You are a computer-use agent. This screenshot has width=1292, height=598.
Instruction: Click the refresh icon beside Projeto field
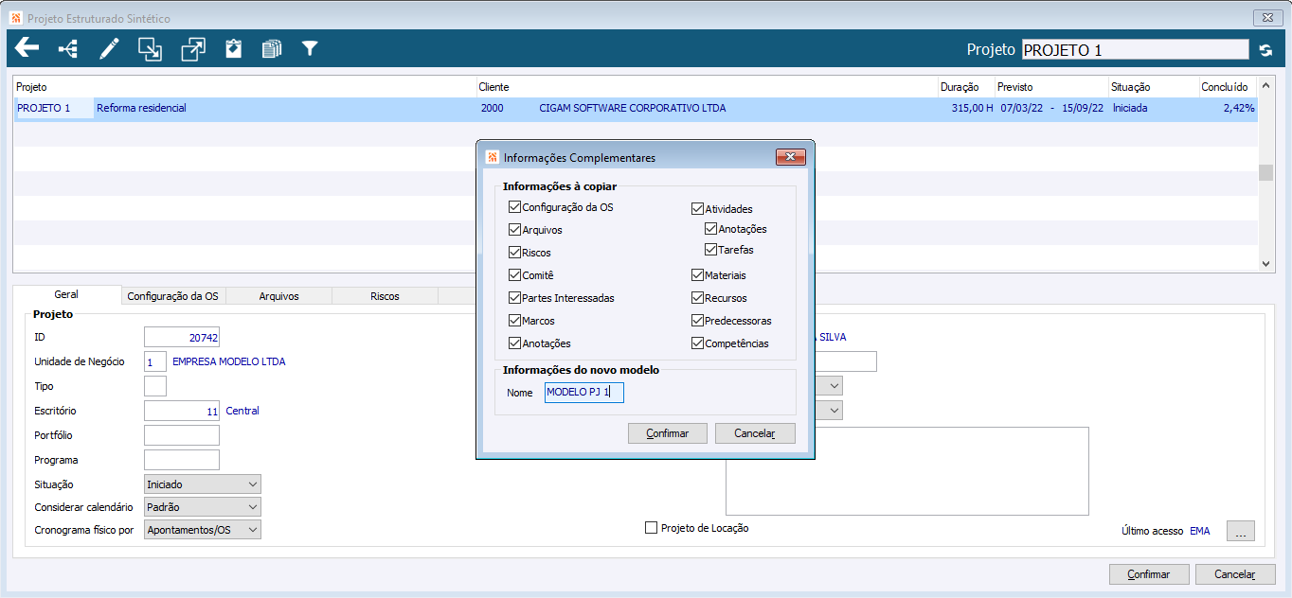coord(1265,50)
